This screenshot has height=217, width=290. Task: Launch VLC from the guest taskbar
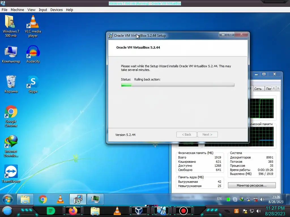[60, 199]
